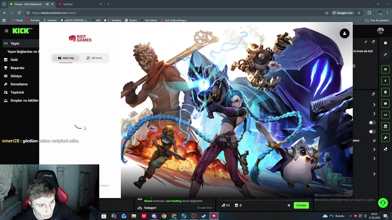Expand the second chevron row in right panel
The image size is (392, 220).
374,114
